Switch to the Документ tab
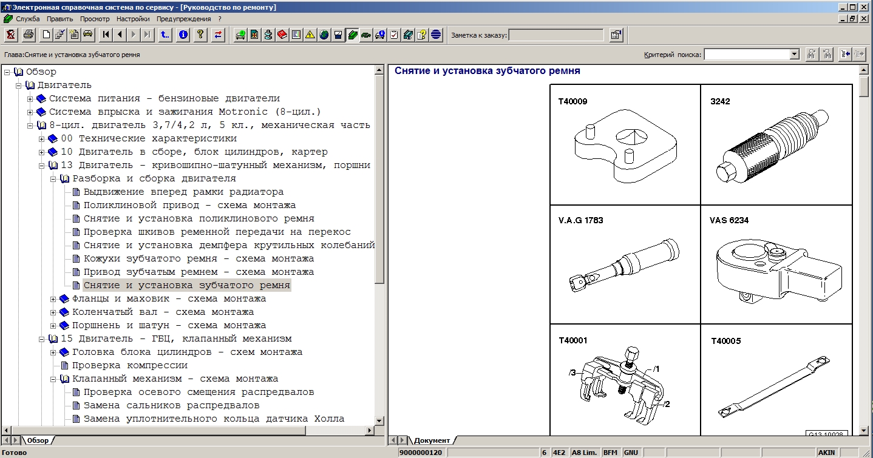This screenshot has height=458, width=873. tap(432, 440)
